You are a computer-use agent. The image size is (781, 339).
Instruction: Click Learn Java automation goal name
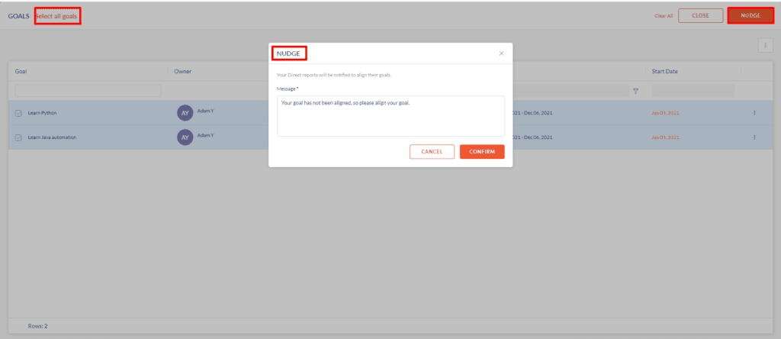click(x=53, y=137)
